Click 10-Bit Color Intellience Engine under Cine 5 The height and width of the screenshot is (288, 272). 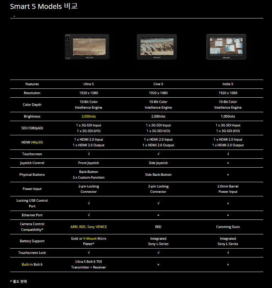(x=158, y=105)
